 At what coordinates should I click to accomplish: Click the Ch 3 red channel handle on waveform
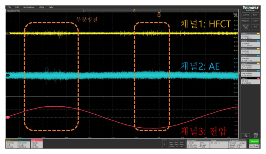(x=8, y=117)
